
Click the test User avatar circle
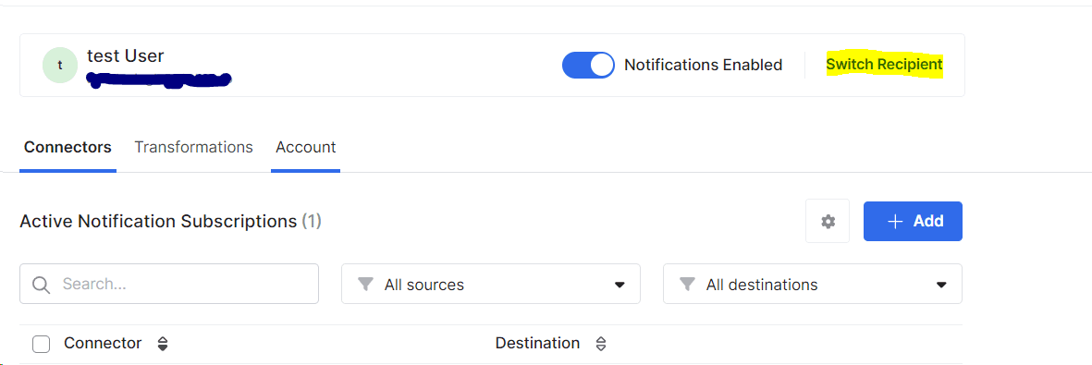[x=60, y=66]
